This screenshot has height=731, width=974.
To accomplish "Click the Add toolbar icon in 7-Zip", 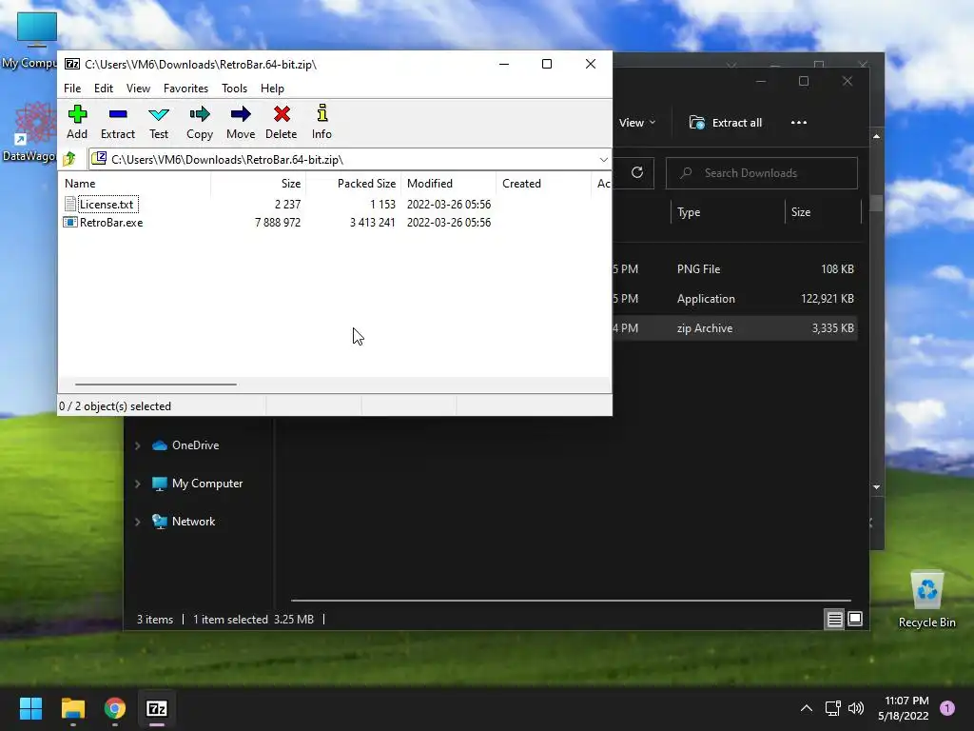I will coord(77,122).
